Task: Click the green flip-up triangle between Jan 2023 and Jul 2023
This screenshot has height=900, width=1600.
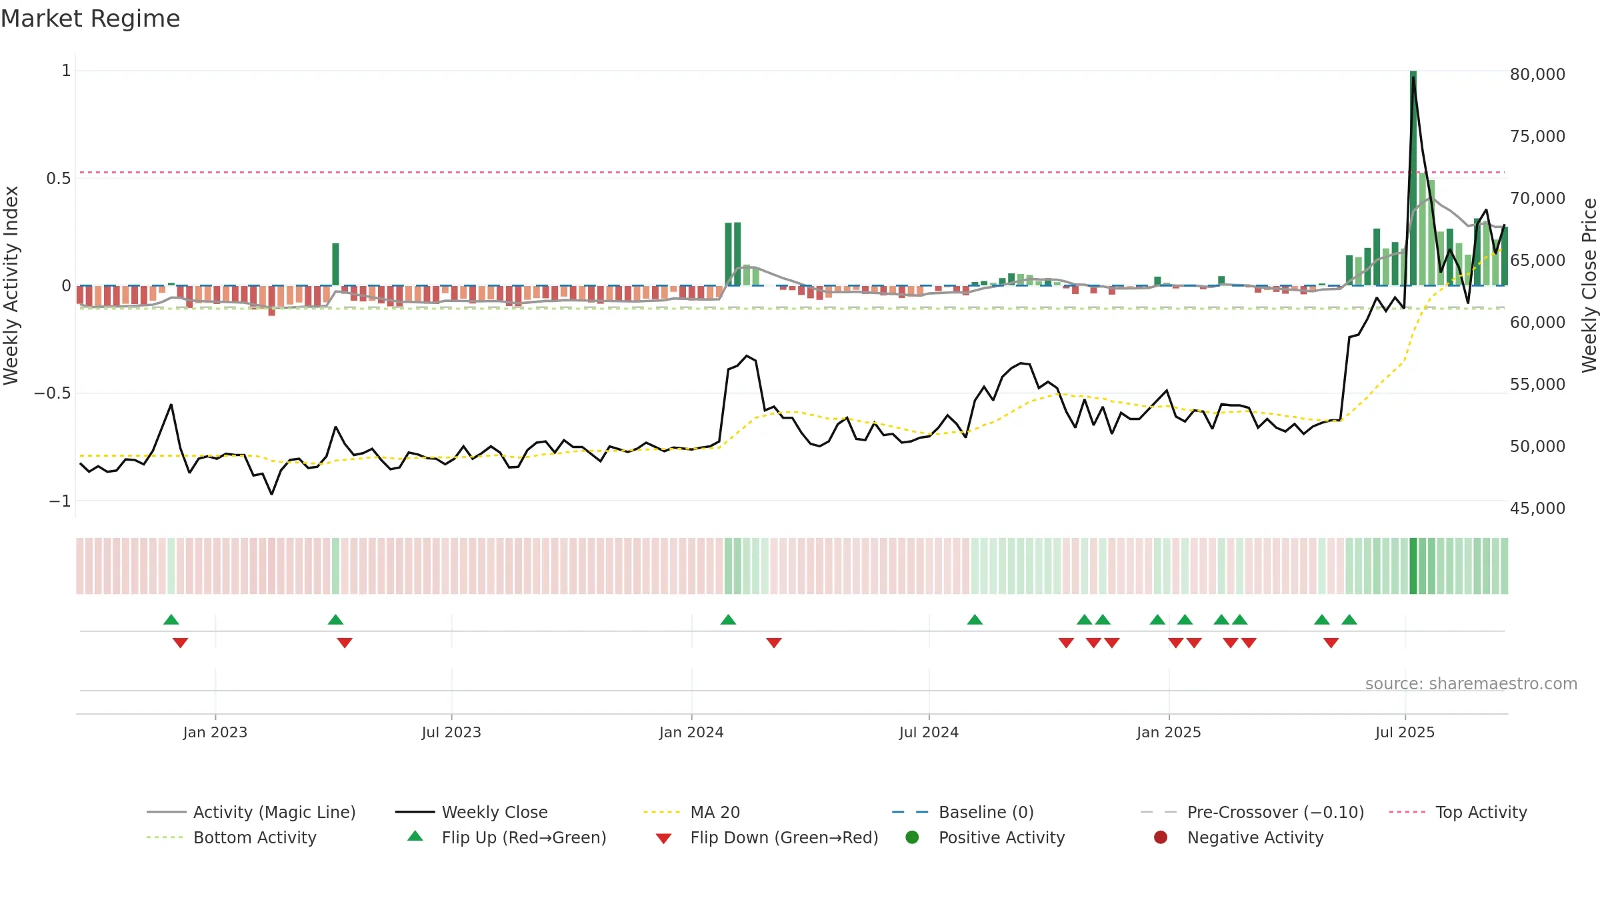Action: click(335, 619)
